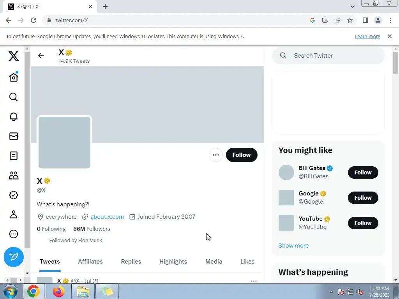
Task: Open the Messages envelope icon
Action: point(14,136)
